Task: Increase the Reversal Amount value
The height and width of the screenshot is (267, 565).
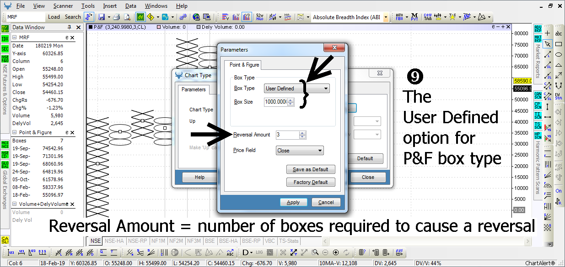Action: [302, 133]
